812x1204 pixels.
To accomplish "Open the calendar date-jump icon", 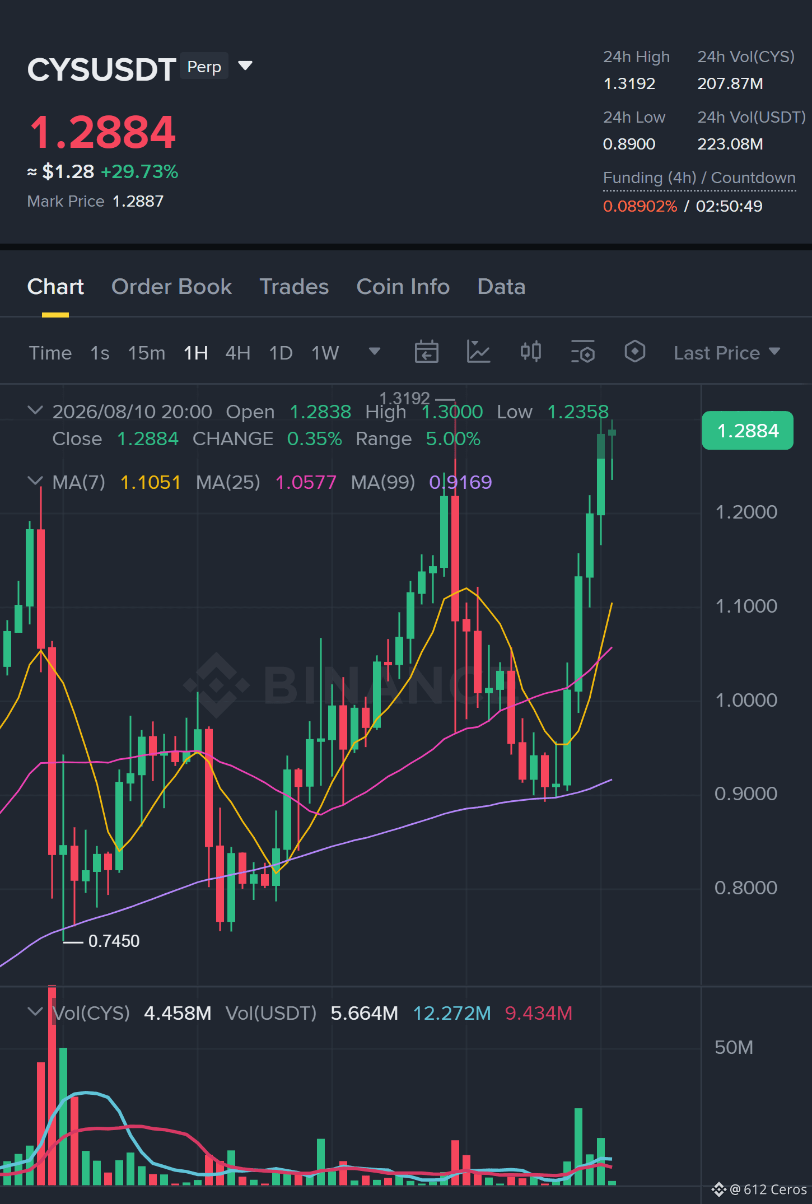I will tap(426, 352).
